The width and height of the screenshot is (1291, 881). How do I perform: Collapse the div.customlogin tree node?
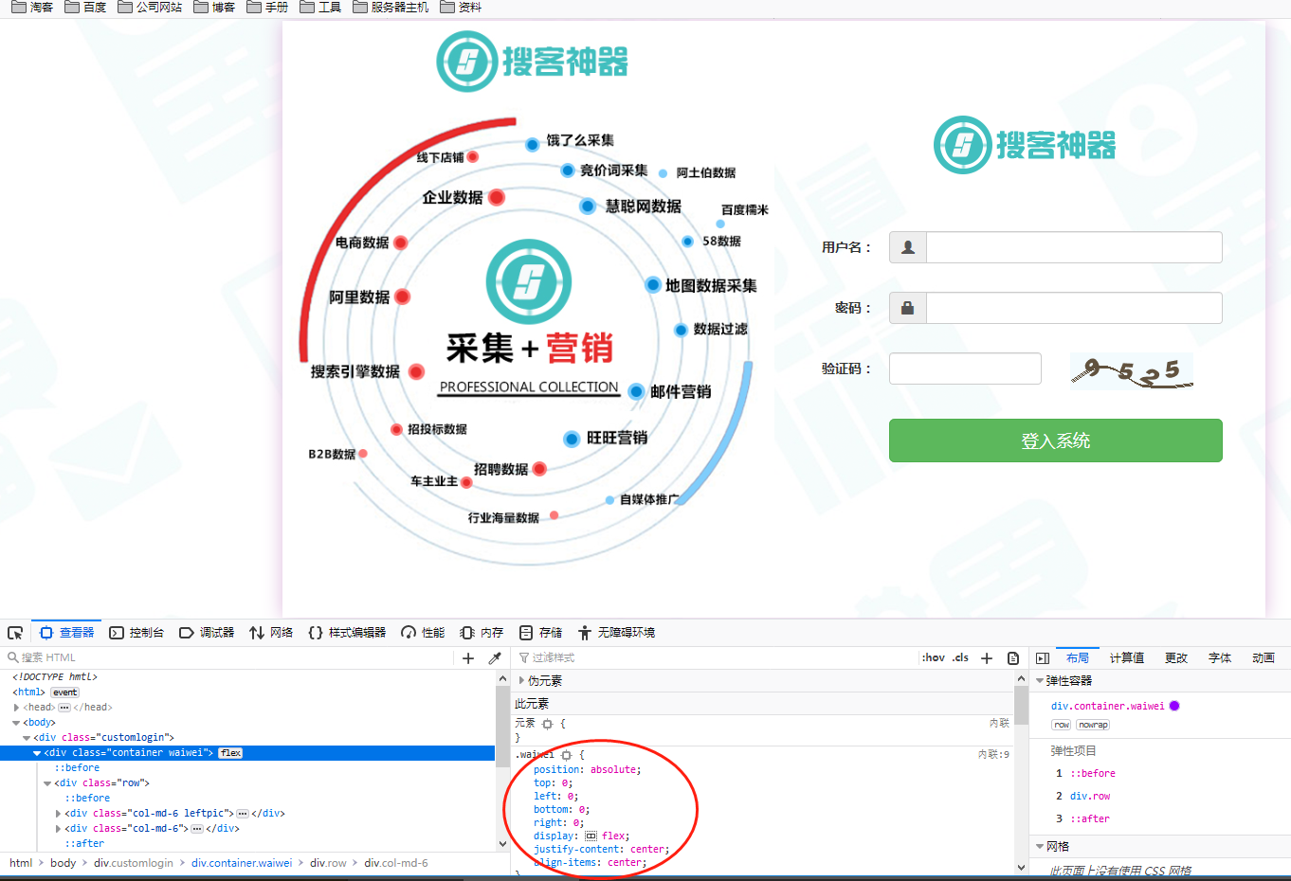click(27, 737)
